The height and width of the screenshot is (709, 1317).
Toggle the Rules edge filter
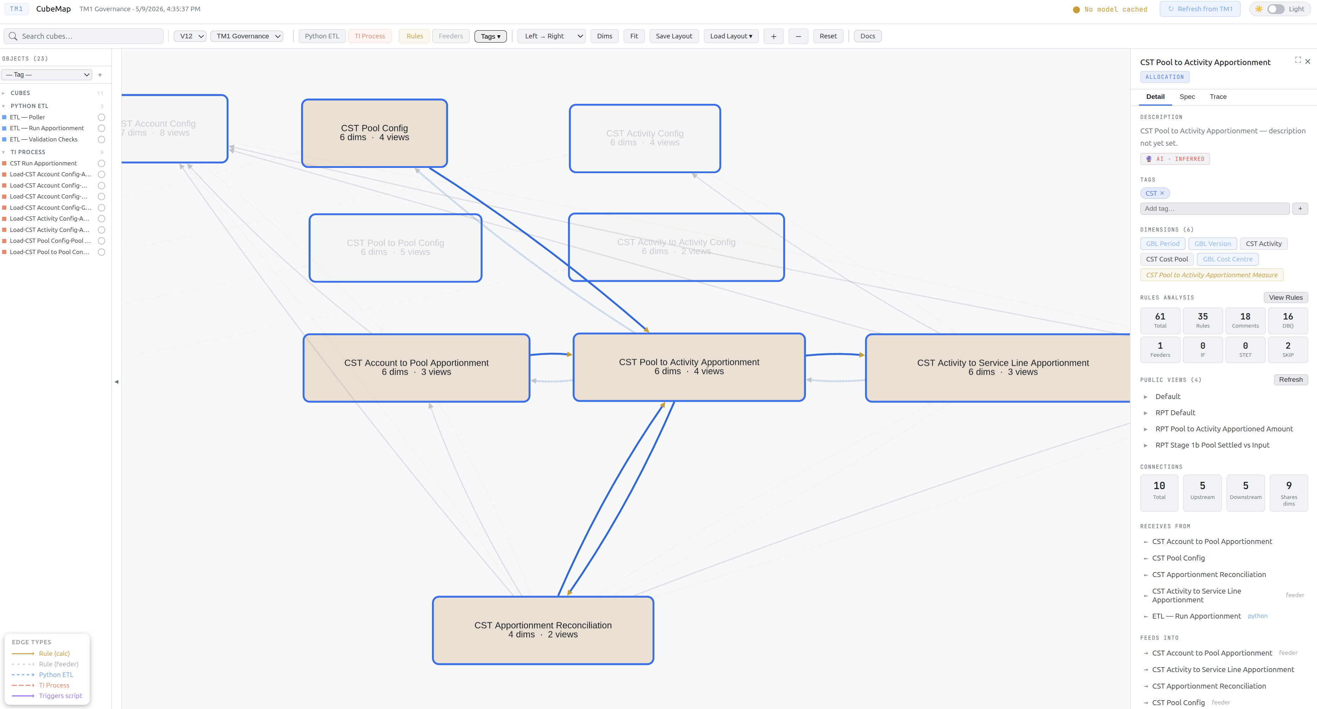pos(415,36)
